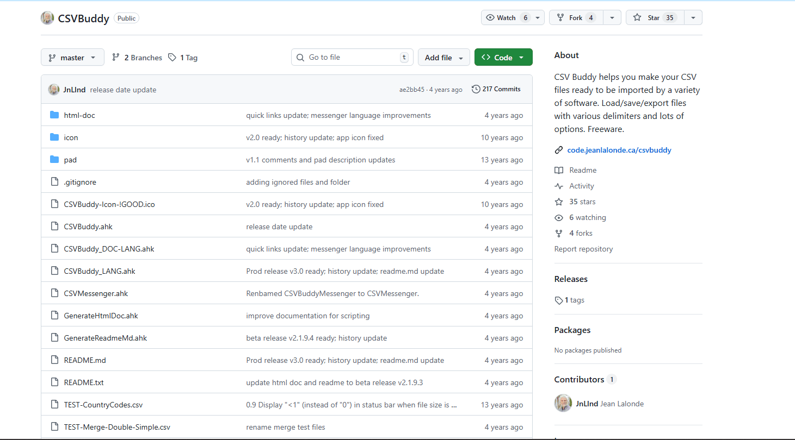Image resolution: width=795 pixels, height=440 pixels.
Task: Click the star icon beside 35 stars
Action: 559,202
